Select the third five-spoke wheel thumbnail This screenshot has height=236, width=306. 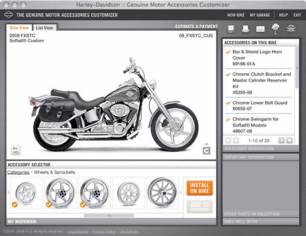coord(94,193)
